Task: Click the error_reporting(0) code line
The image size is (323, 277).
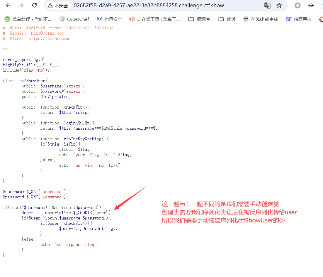Action: click(x=25, y=60)
